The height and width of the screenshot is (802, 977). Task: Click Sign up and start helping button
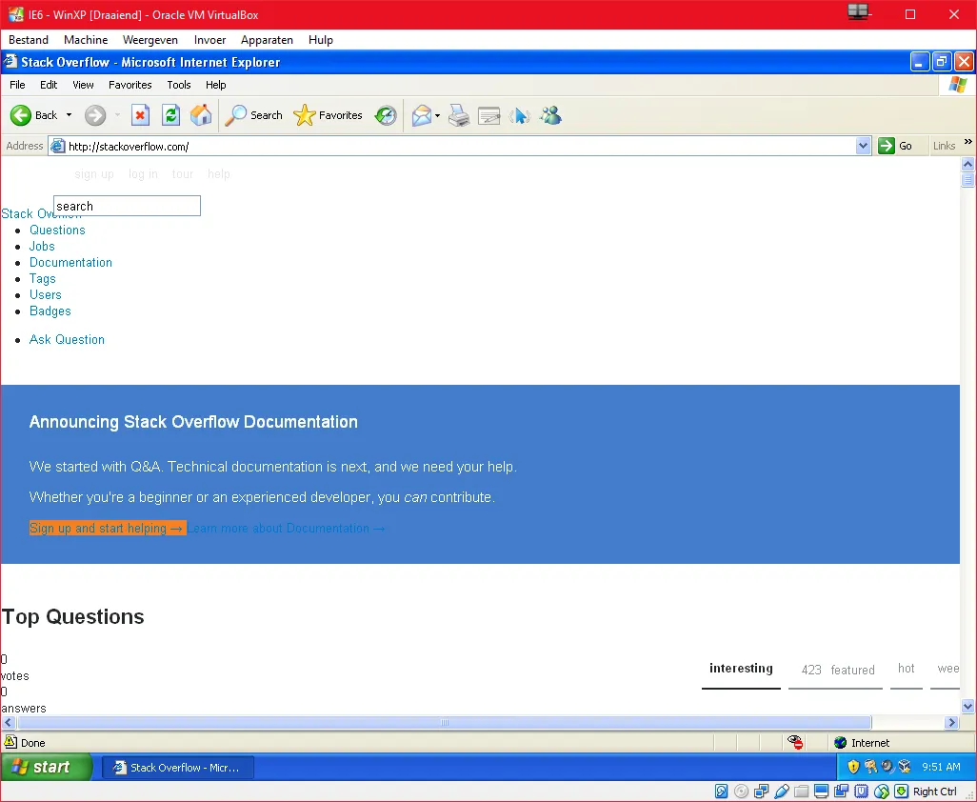click(108, 528)
